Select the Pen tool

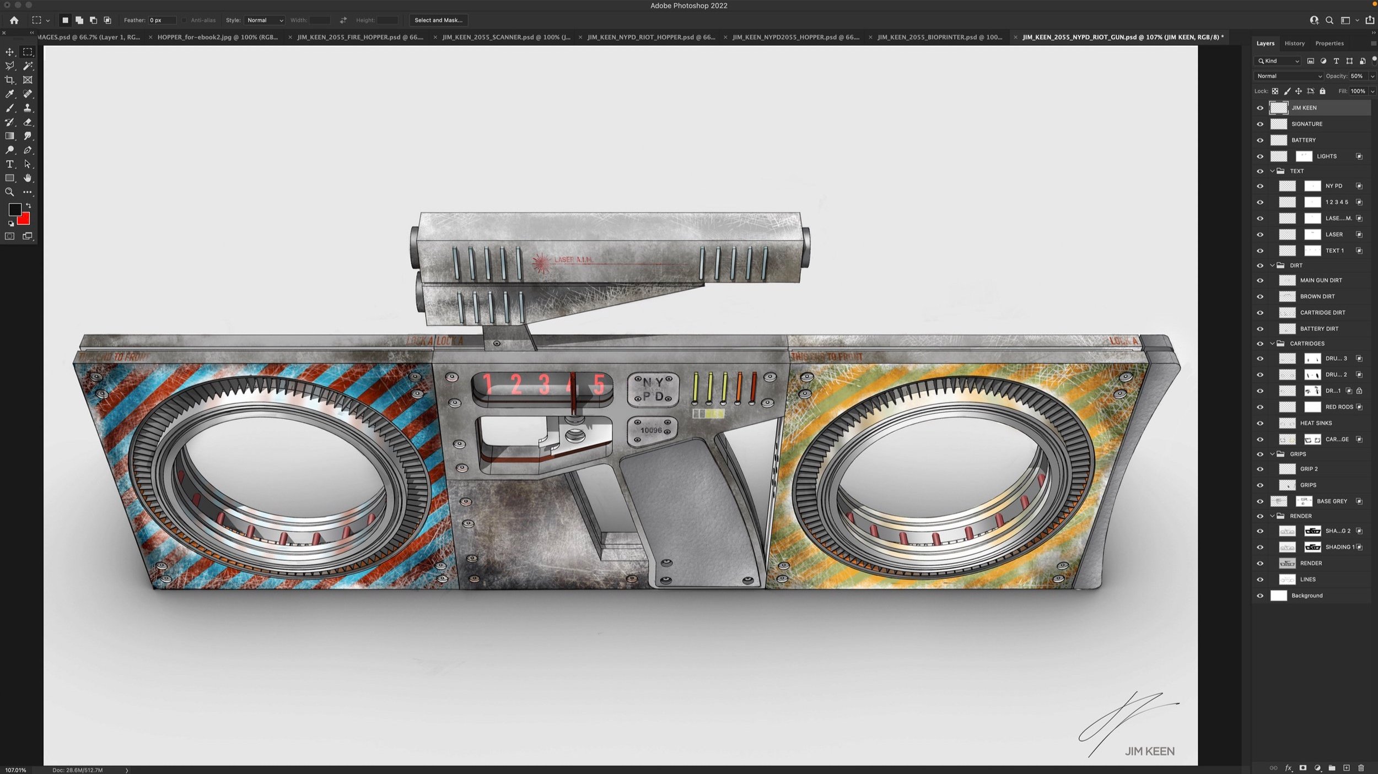point(28,150)
